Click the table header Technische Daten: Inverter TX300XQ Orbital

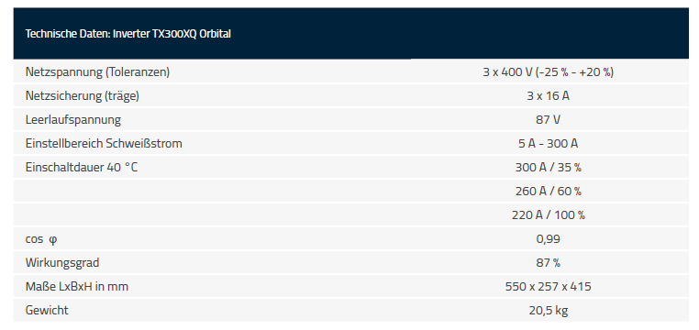pyautogui.click(x=128, y=34)
